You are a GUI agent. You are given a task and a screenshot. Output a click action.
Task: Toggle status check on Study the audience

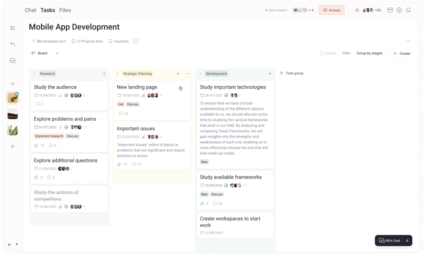pos(66,95)
